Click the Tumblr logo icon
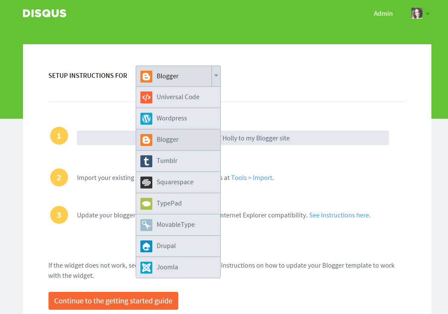This screenshot has width=448, height=314. coord(146,161)
